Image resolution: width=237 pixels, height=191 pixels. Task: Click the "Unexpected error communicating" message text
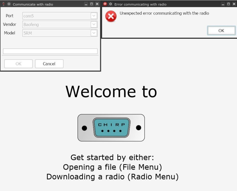point(164,13)
